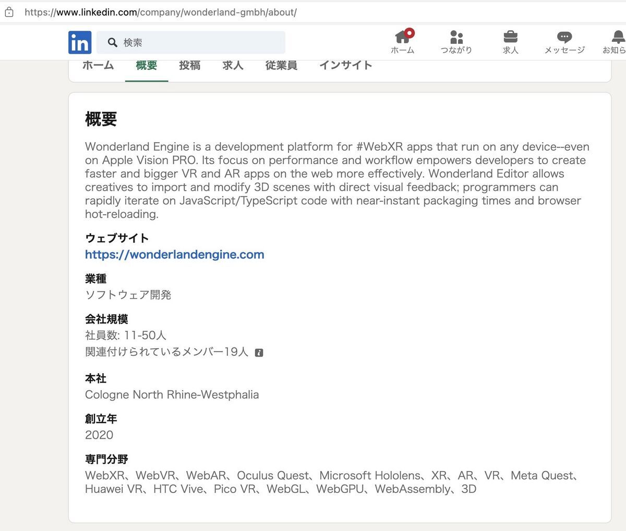Click the 検索 search input field
Image resolution: width=626 pixels, height=531 pixels.
coord(191,42)
